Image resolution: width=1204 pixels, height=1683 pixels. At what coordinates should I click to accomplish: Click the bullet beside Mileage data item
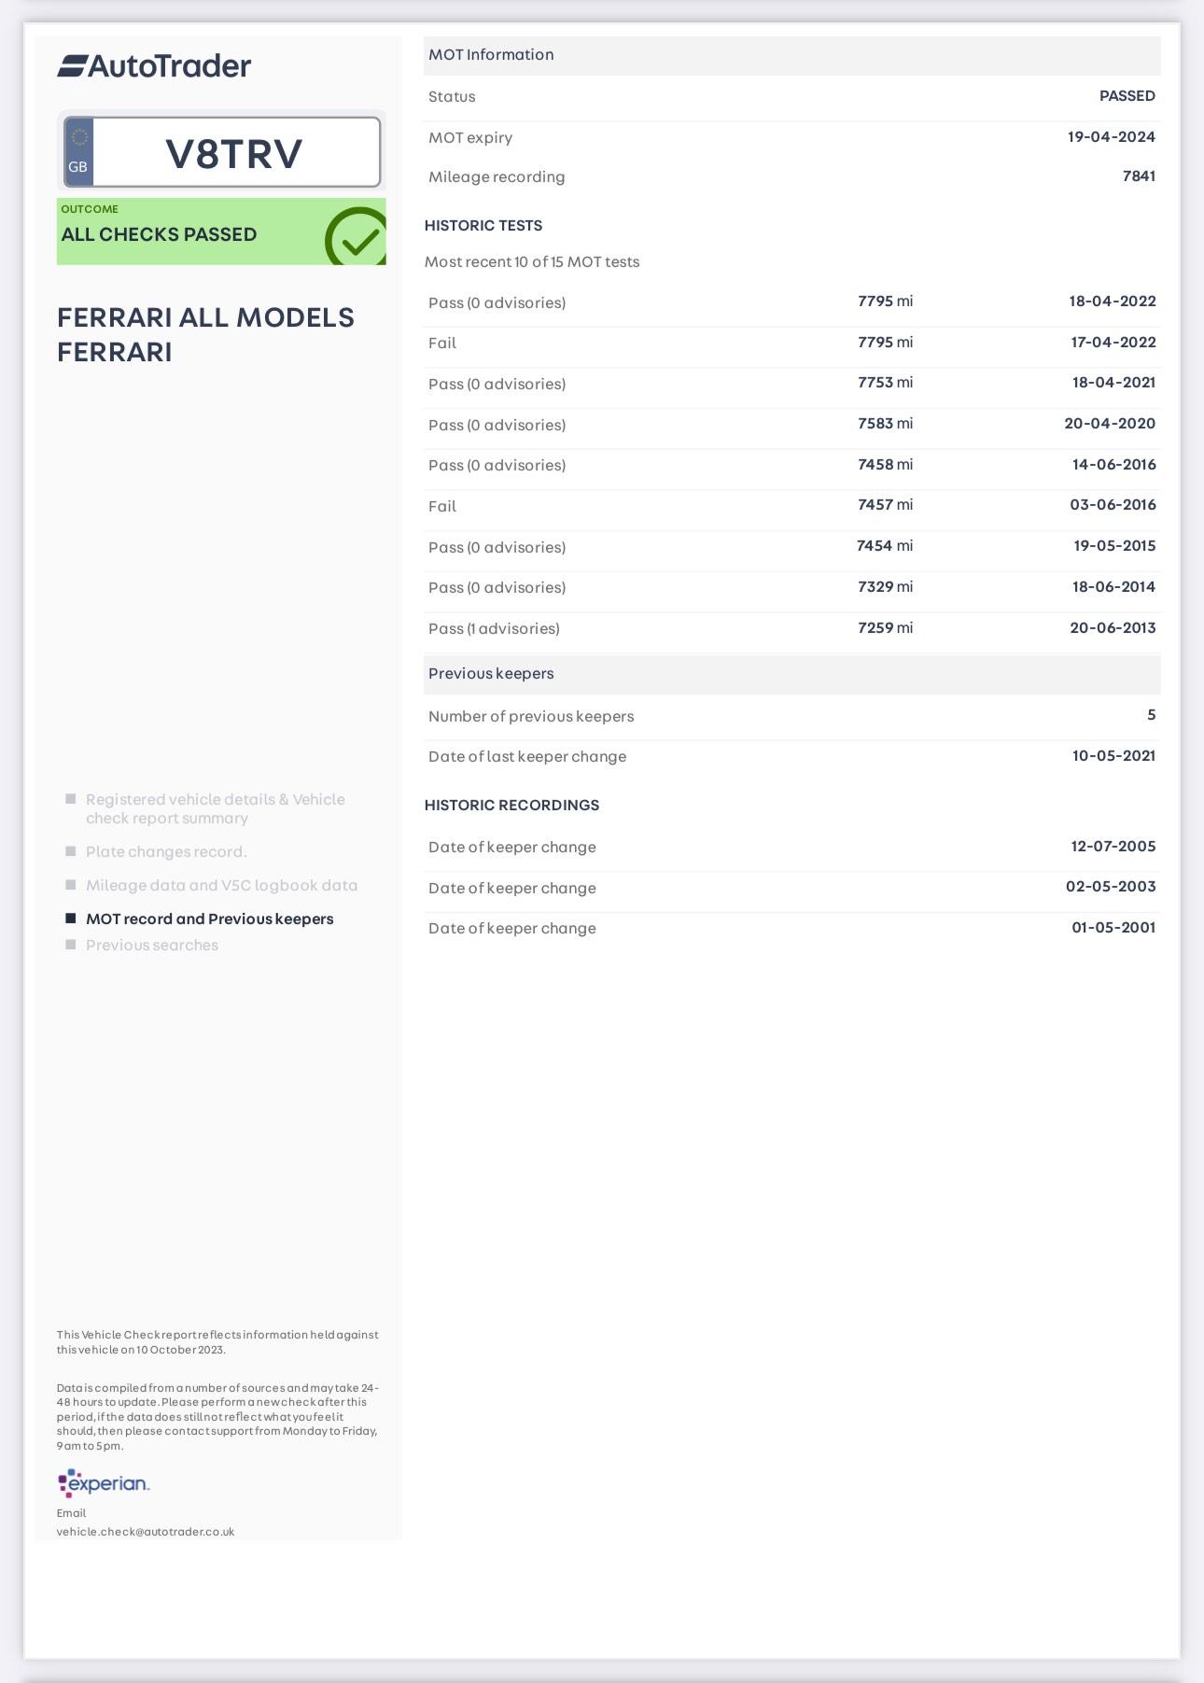71,885
